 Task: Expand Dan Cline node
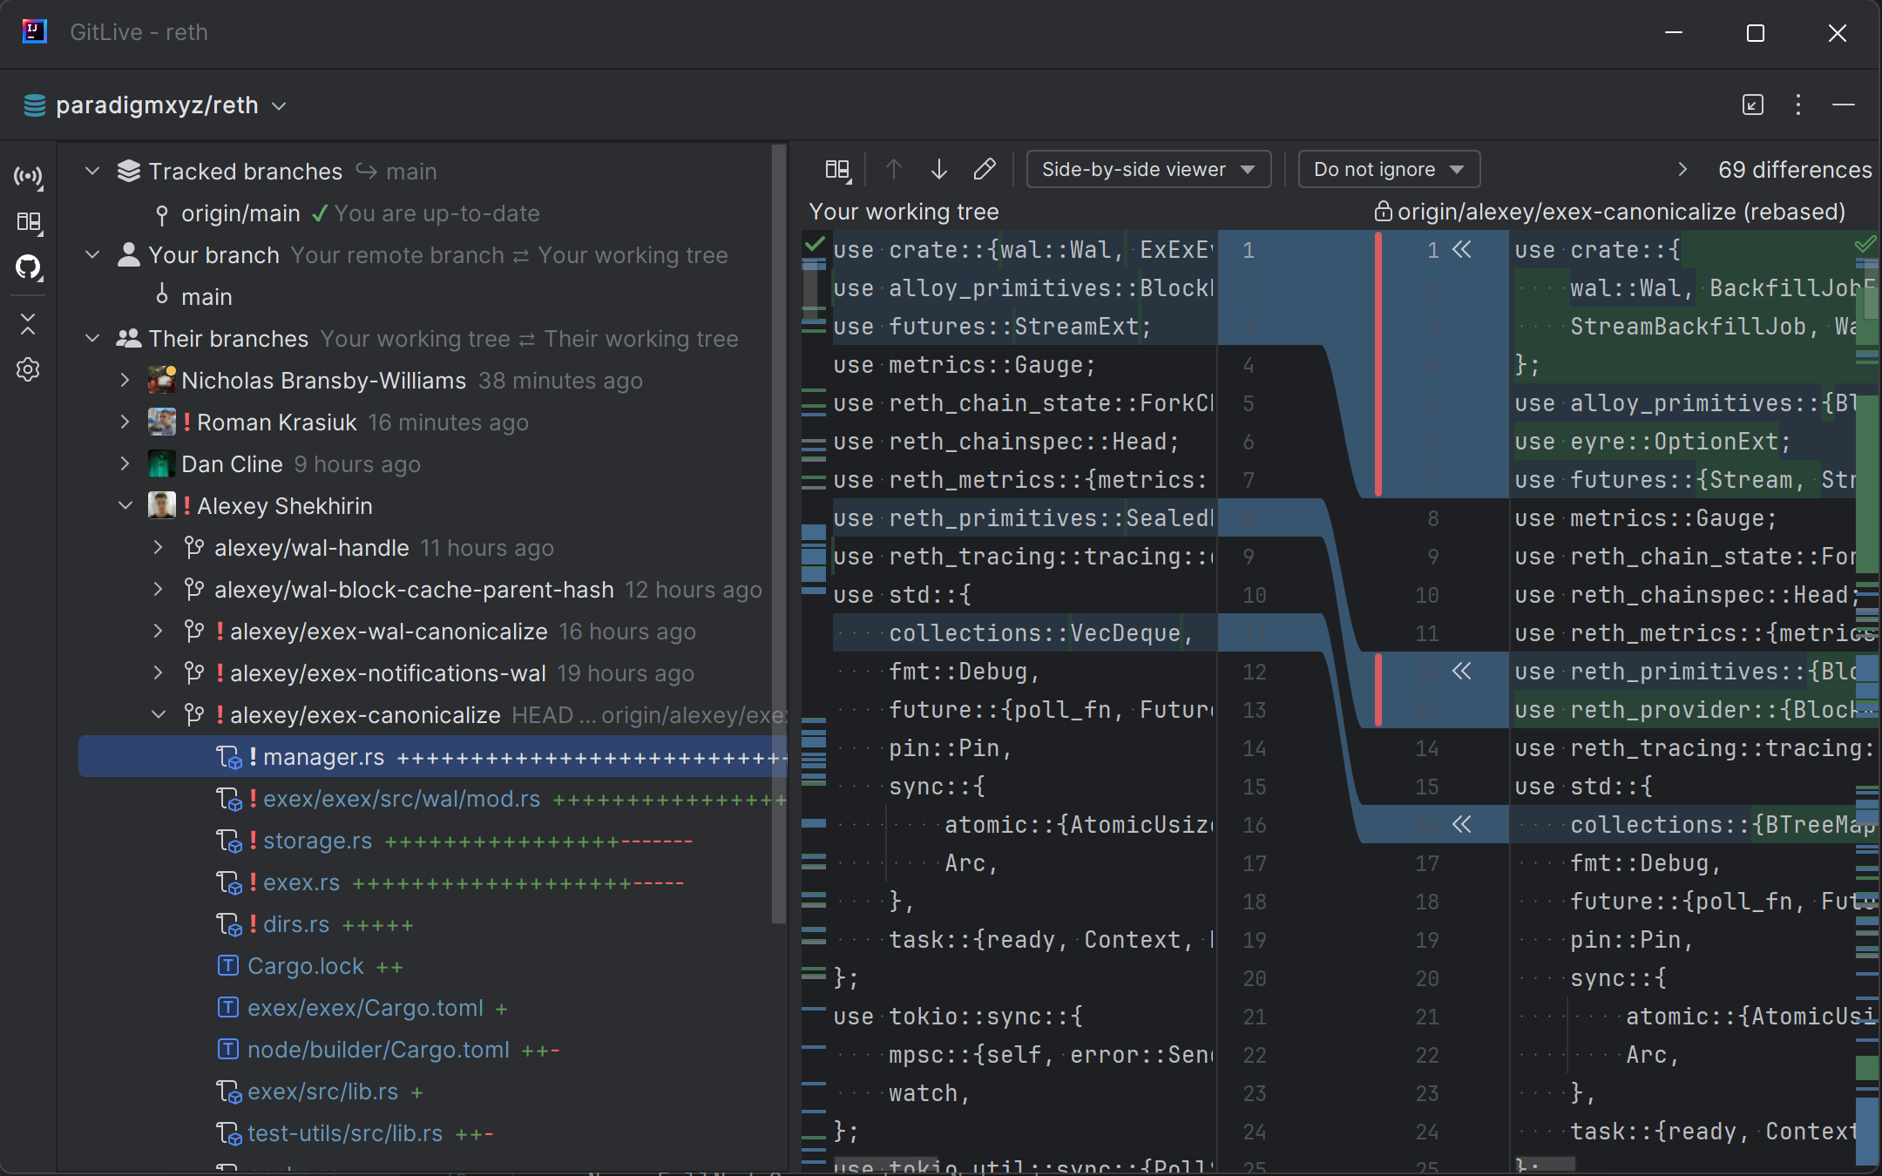(125, 464)
